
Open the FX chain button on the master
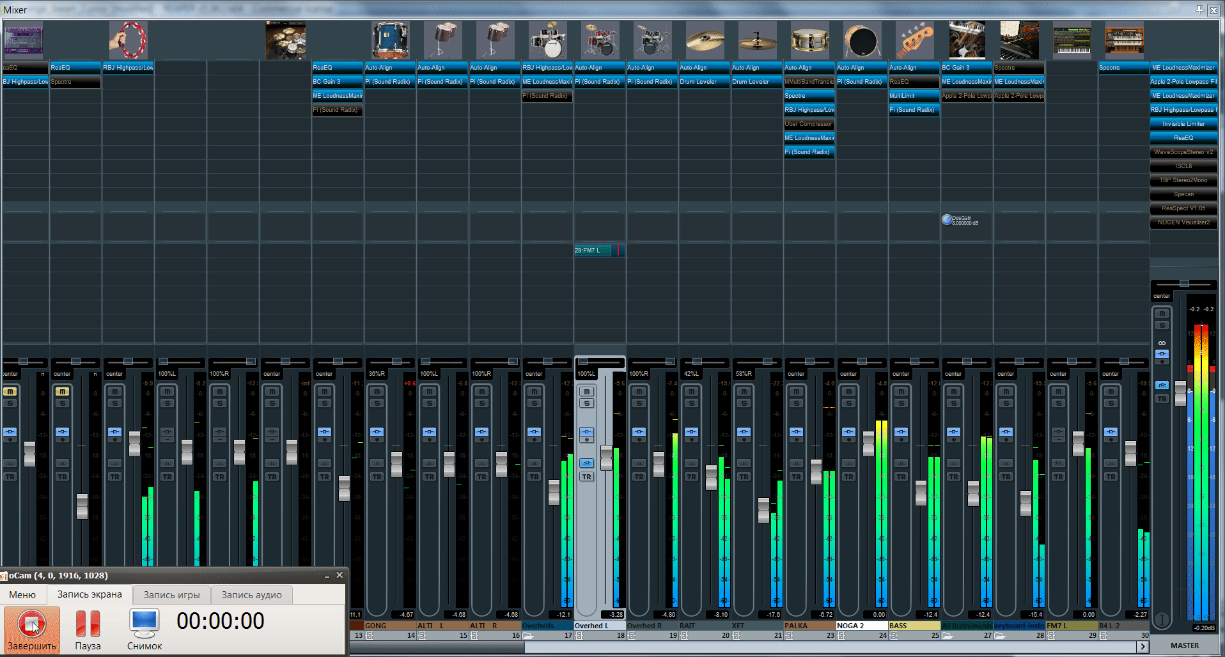click(x=1162, y=354)
